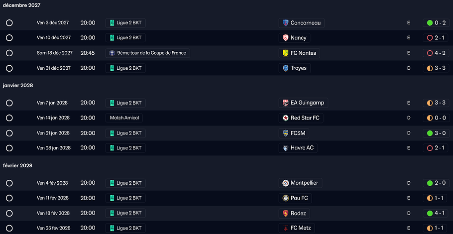Click the Nancy club crest icon

click(x=286, y=38)
